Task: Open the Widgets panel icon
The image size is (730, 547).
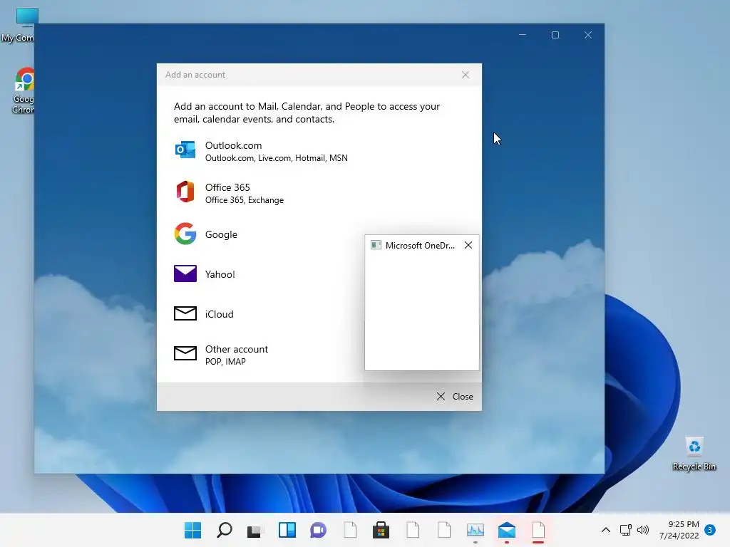Action: 287,530
